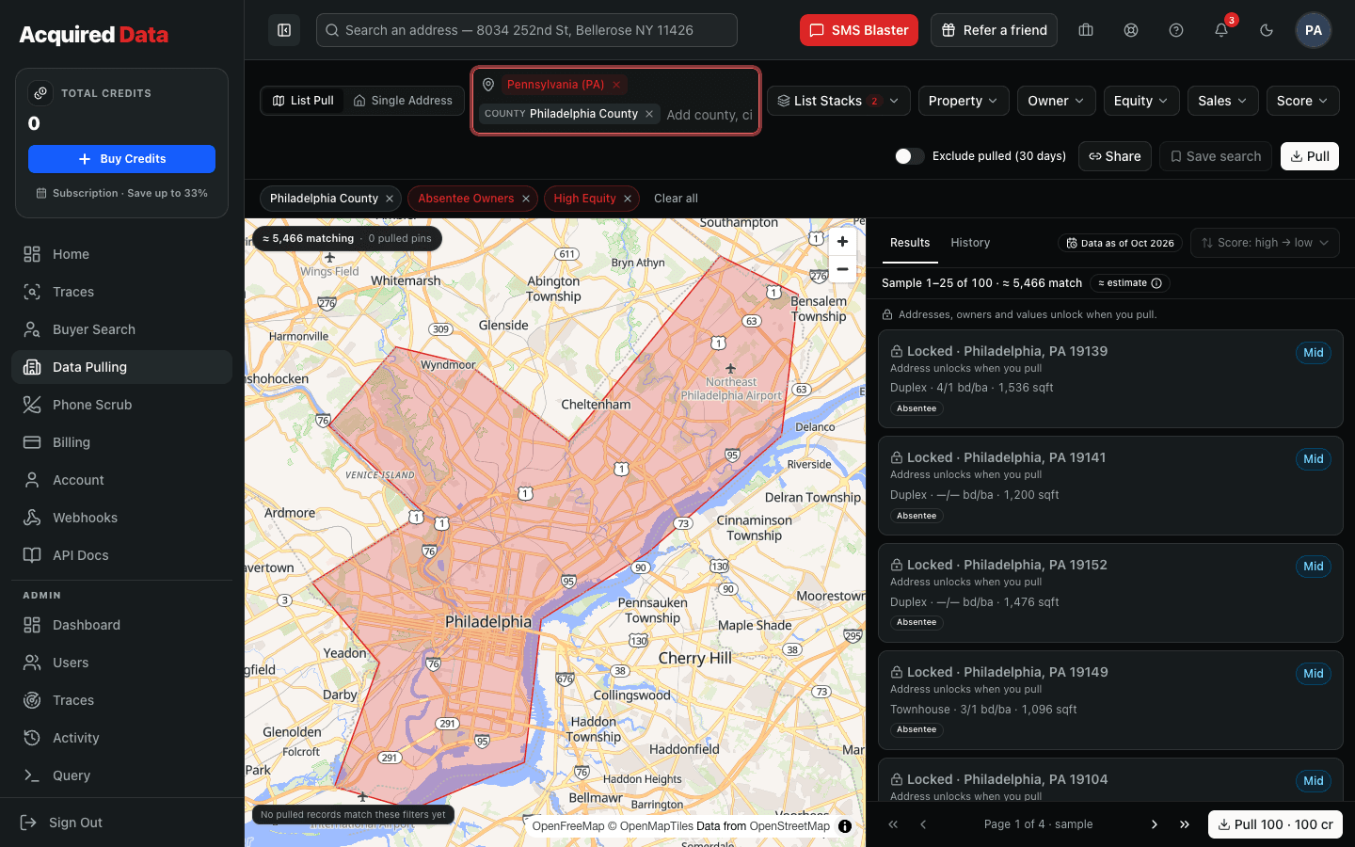Viewport: 1355px width, 847px height.
Task: Switch theme with the moon icon
Action: [1267, 30]
